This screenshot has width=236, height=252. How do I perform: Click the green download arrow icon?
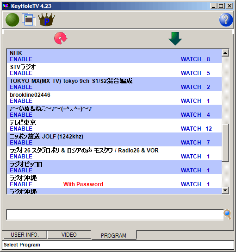click(175, 38)
